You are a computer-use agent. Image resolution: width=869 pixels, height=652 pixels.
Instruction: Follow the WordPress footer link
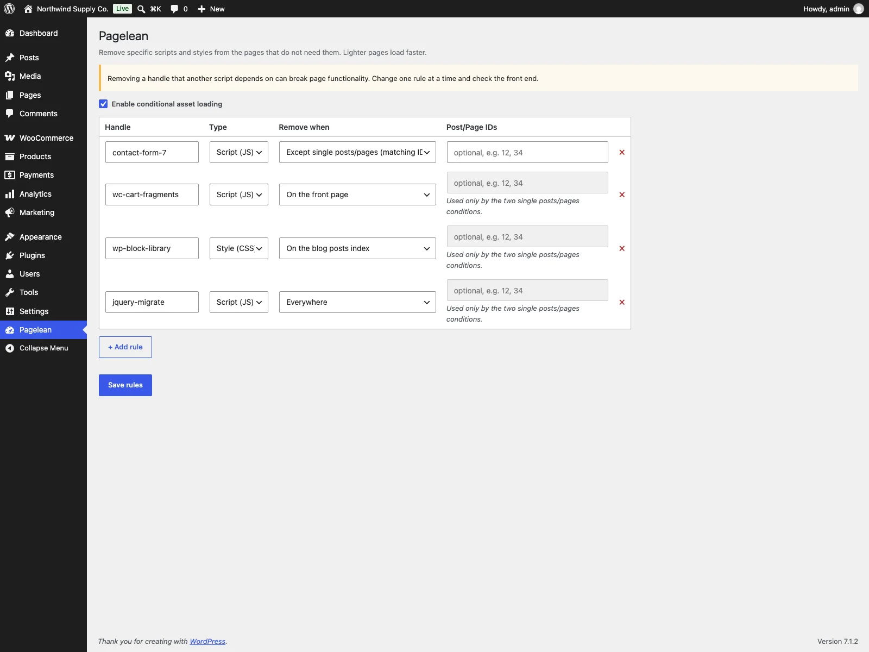[207, 642]
